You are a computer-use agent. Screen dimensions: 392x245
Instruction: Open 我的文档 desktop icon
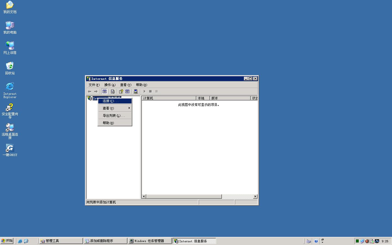[x=10, y=7]
